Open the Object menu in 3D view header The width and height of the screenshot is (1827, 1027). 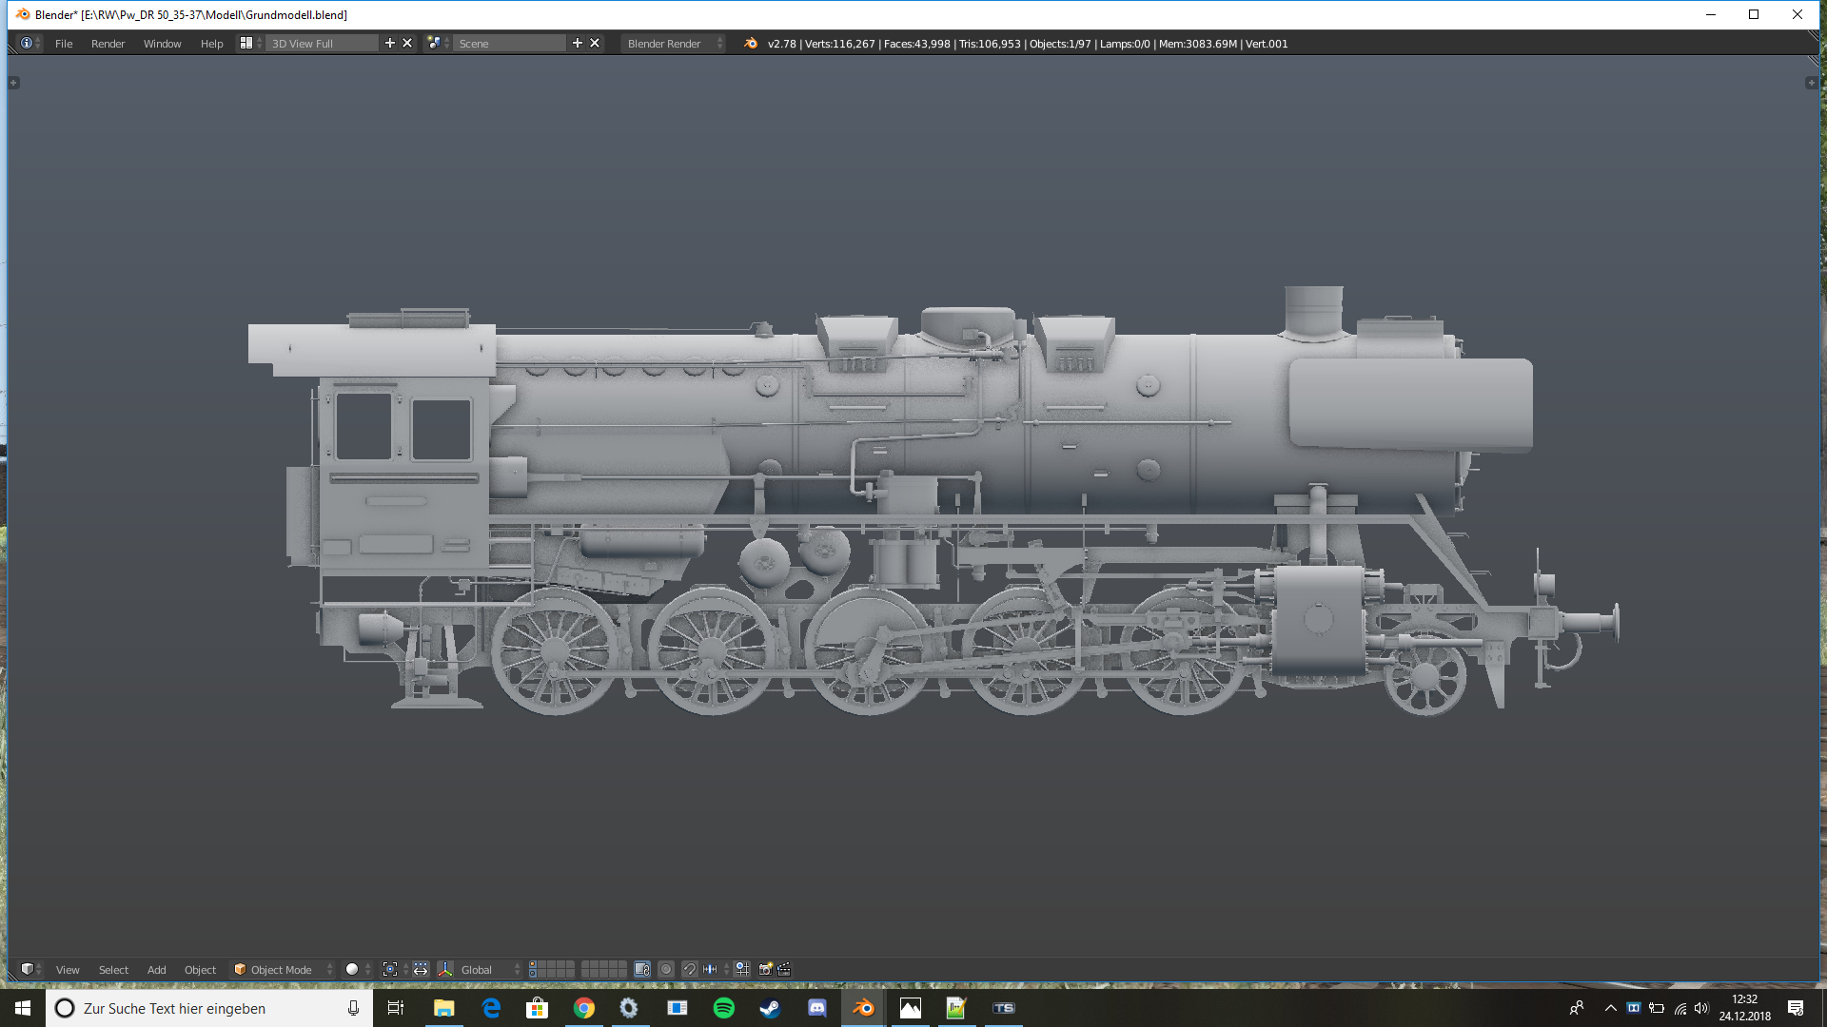200,970
